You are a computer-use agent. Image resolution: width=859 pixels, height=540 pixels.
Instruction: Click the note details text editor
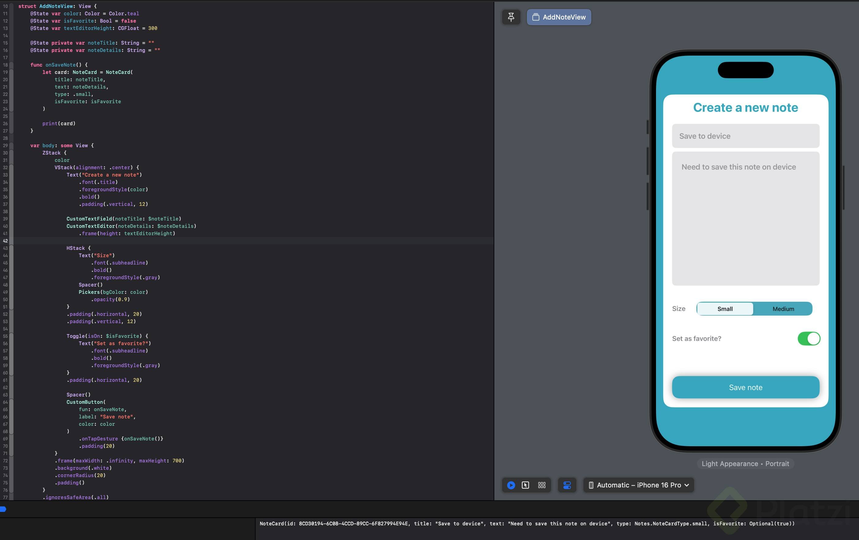coord(745,218)
